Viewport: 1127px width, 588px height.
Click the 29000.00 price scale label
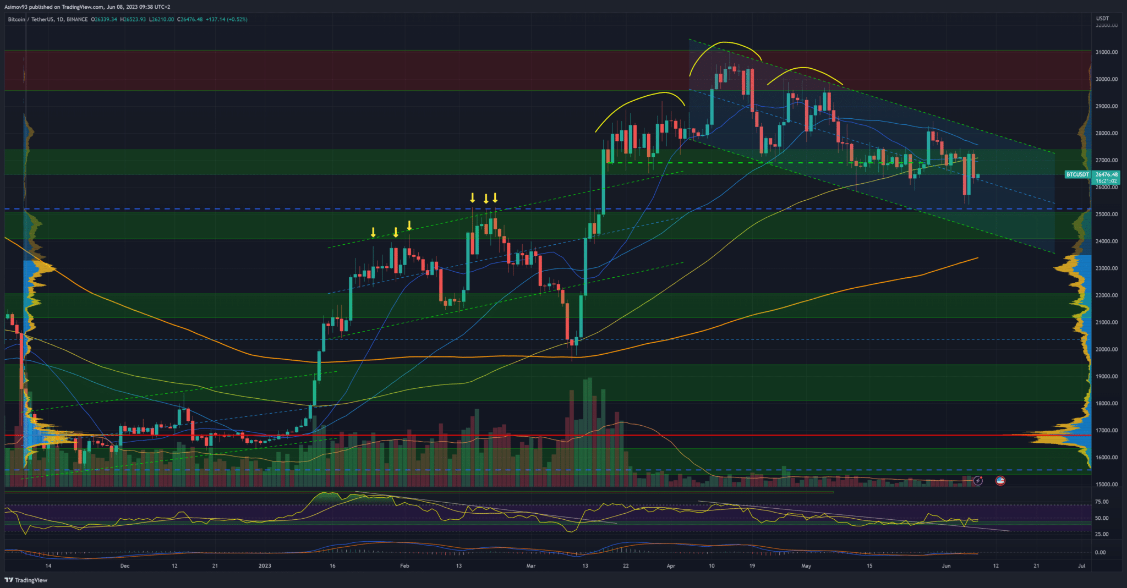1107,106
